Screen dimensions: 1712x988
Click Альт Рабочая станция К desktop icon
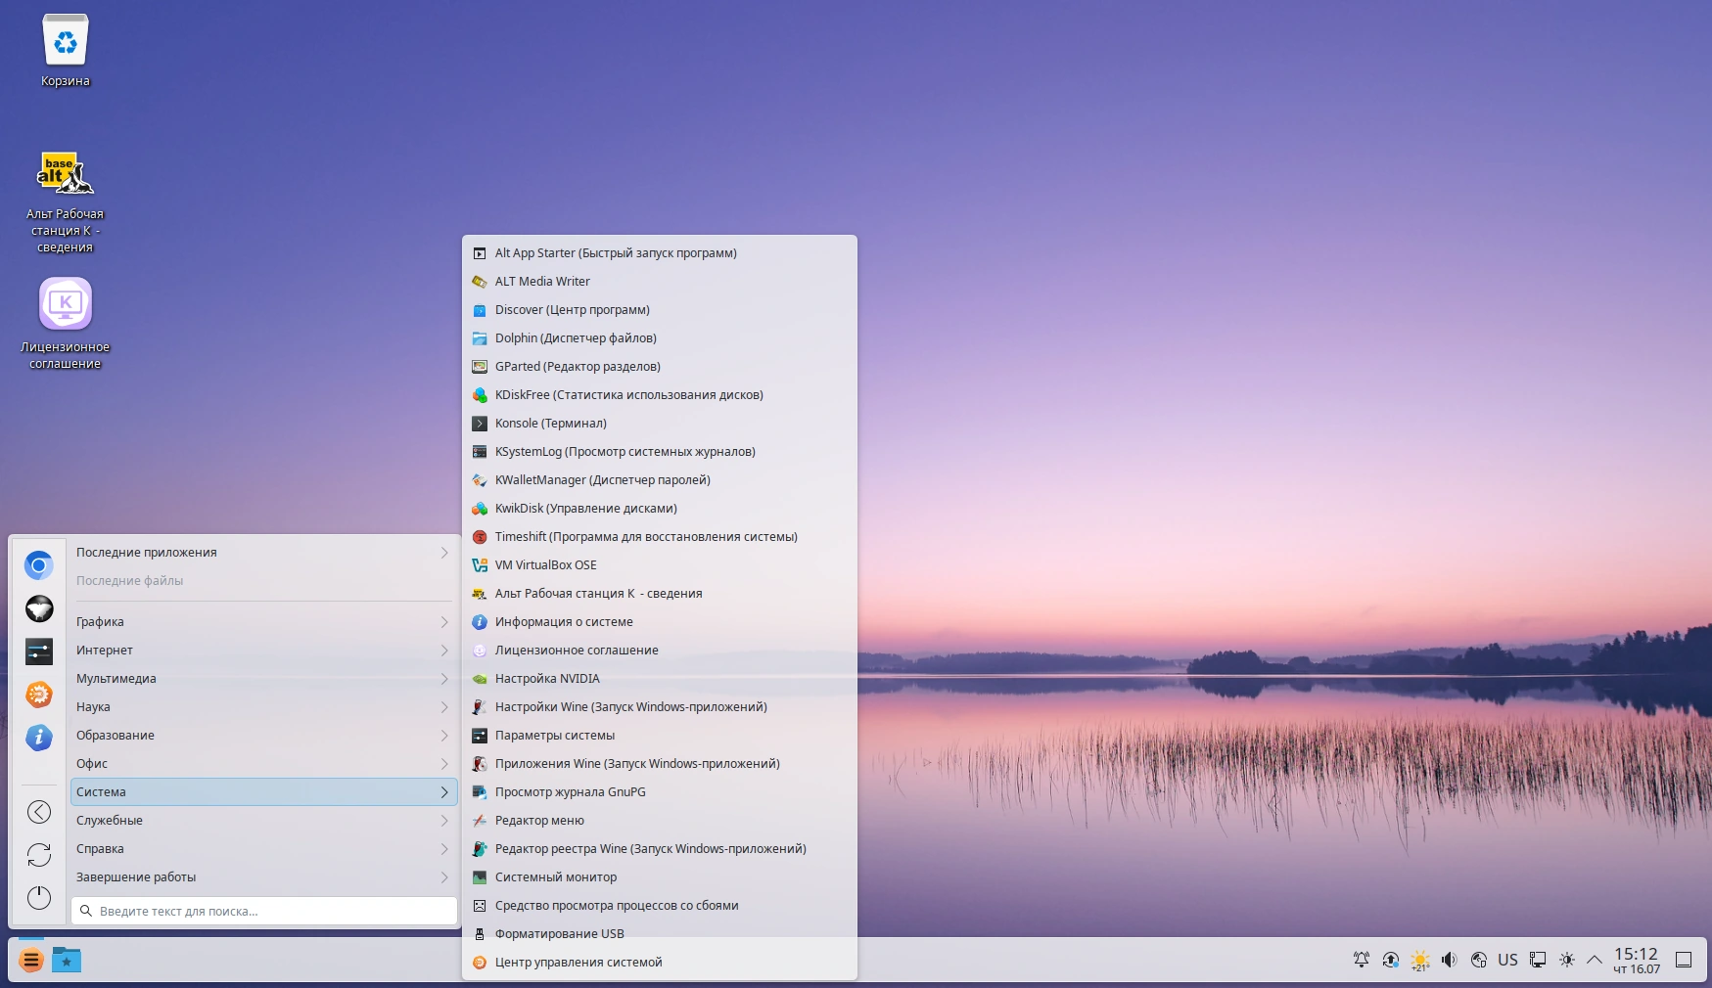click(66, 202)
